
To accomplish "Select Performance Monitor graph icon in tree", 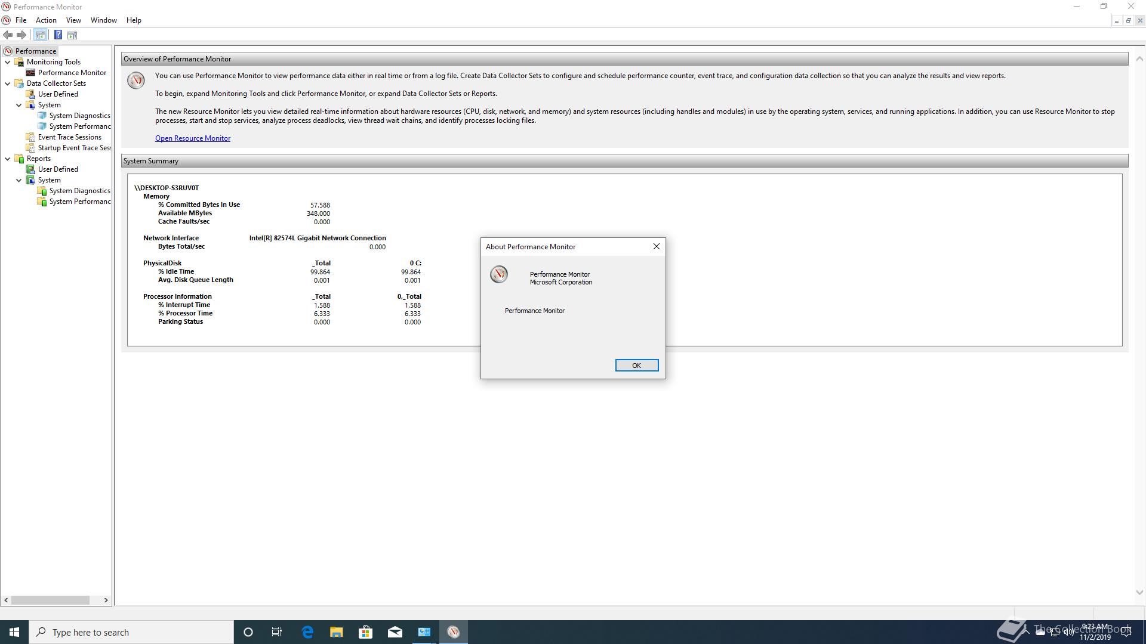I will coord(30,73).
